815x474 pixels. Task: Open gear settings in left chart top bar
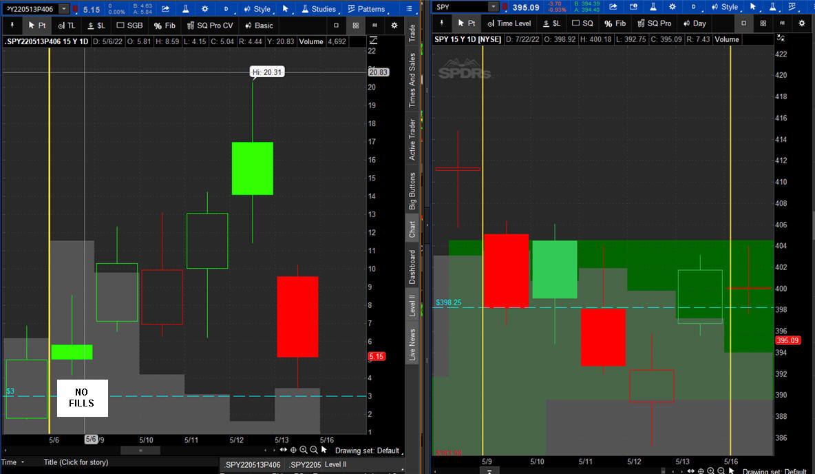[205, 9]
